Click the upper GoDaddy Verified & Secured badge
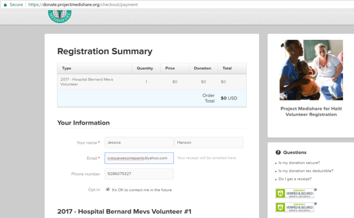This screenshot has height=218, width=354. click(x=295, y=193)
